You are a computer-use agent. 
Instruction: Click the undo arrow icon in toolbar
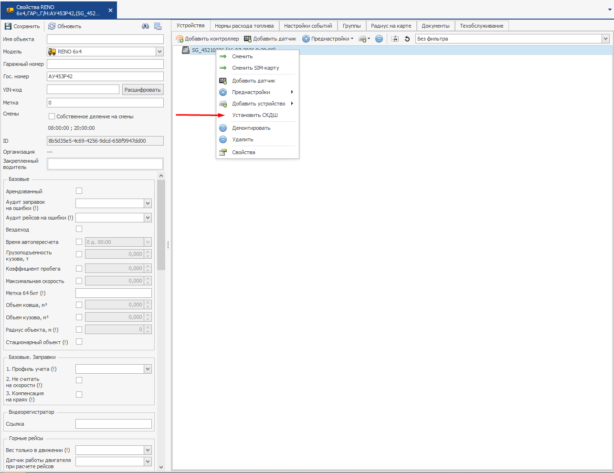click(407, 39)
